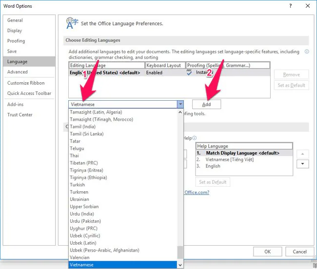Click the language list scrollbar thumb
The width and height of the screenshot is (317, 269).
click(x=180, y=252)
